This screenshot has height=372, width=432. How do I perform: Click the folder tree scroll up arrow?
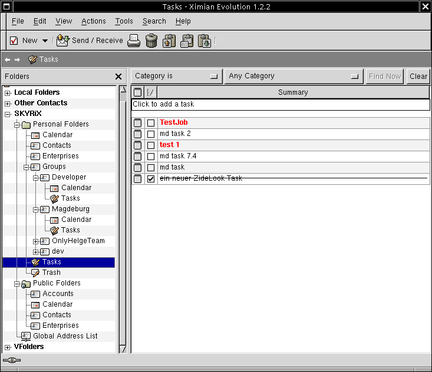[123, 89]
